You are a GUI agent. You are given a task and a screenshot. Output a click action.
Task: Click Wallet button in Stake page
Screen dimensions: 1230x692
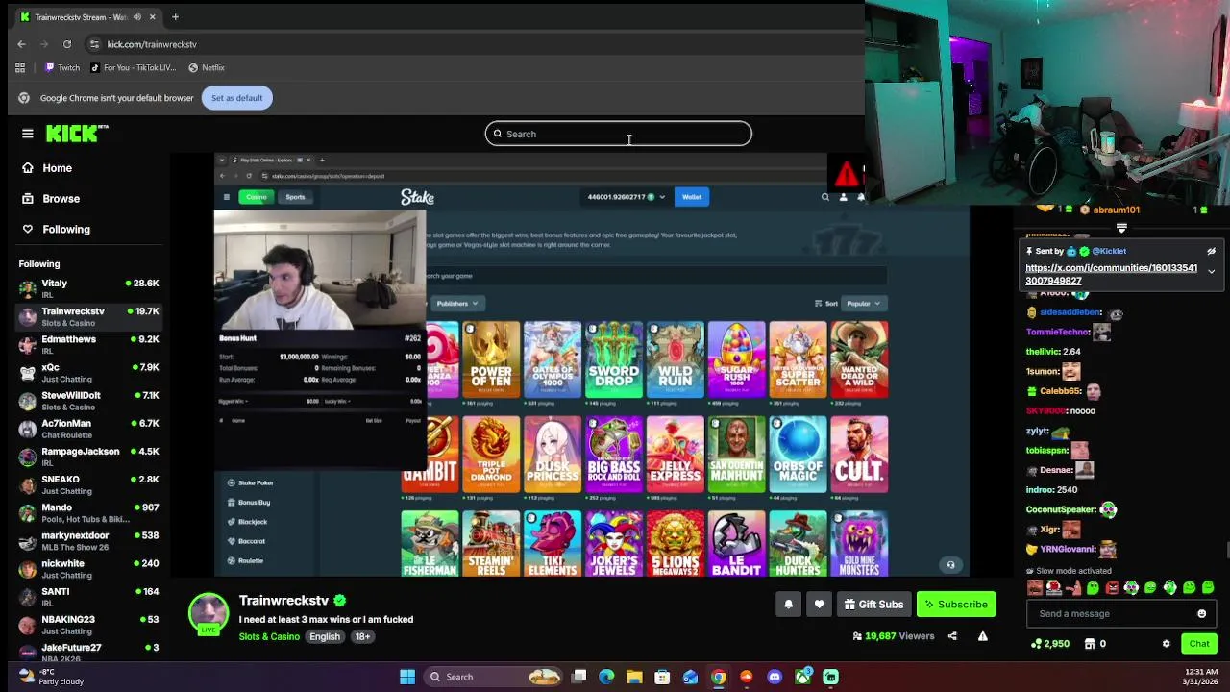pyautogui.click(x=692, y=197)
